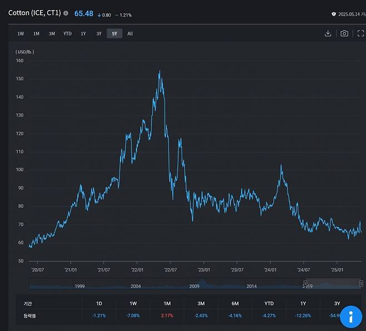Select the 1M period tab

pos(36,33)
